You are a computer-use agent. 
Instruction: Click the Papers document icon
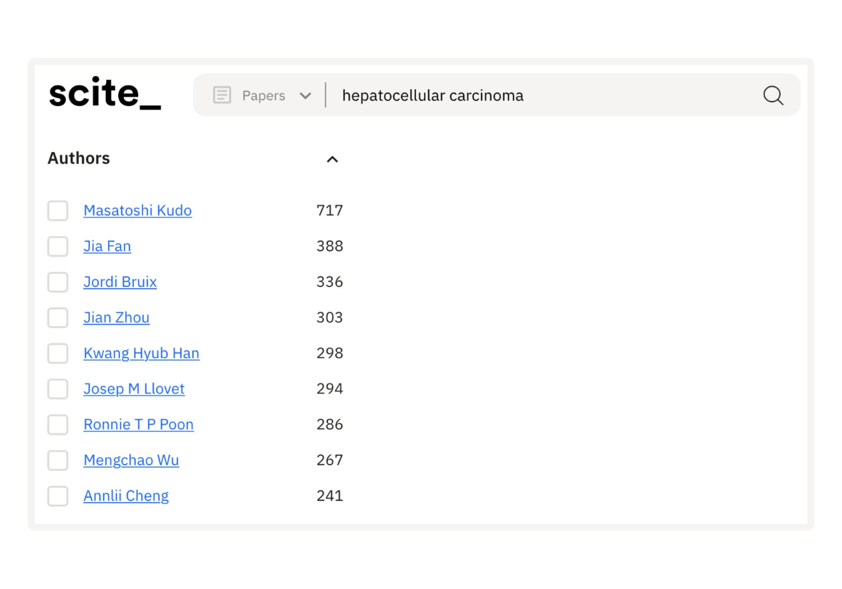point(222,95)
